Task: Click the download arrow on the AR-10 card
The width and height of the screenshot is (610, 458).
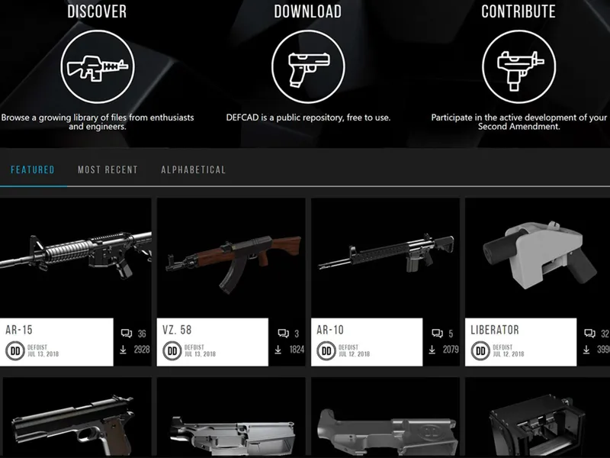Action: [432, 350]
